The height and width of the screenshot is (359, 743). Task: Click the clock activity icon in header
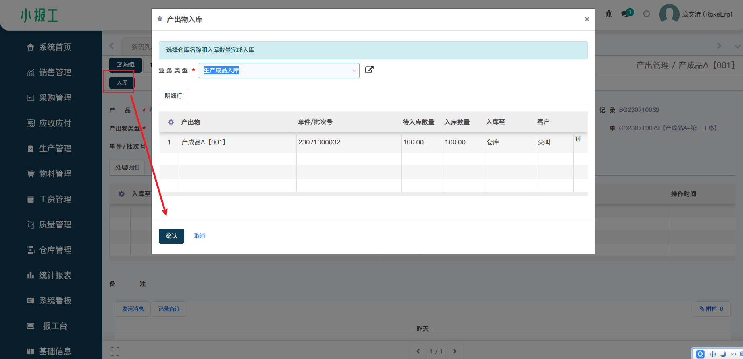pos(647,14)
